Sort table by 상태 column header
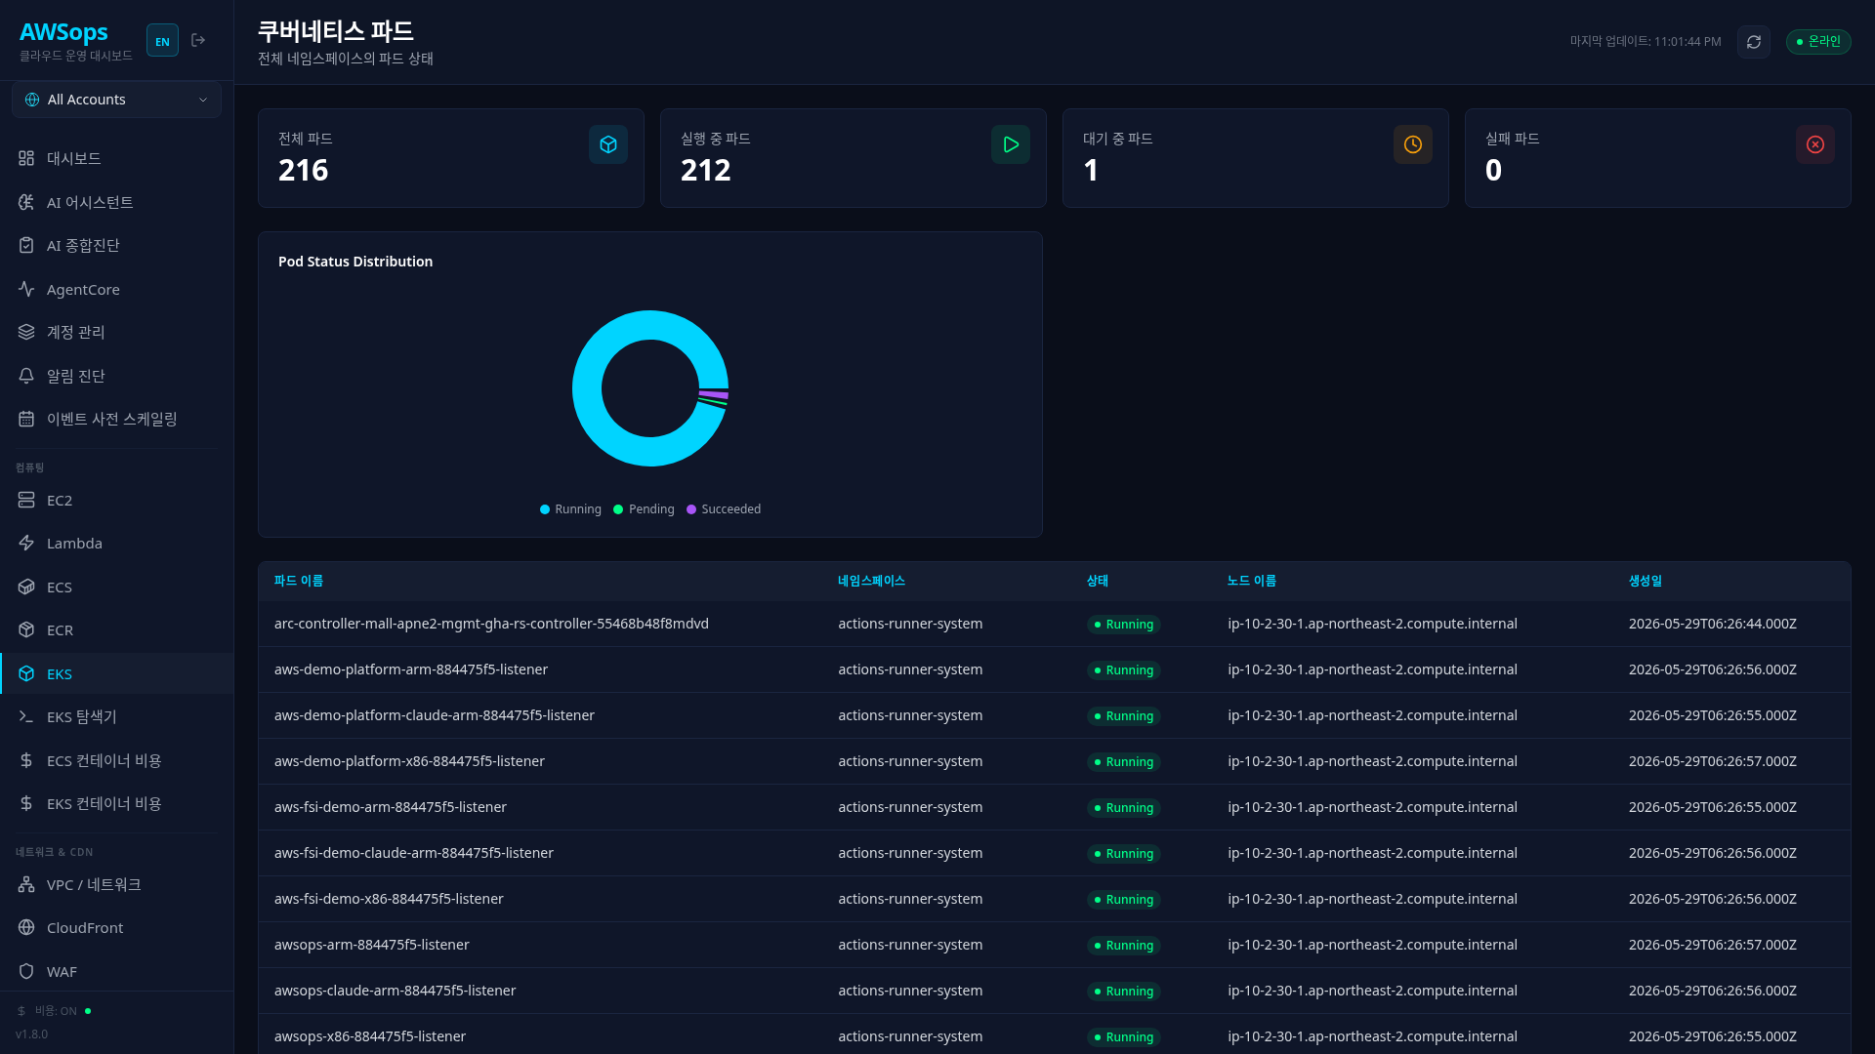This screenshot has width=1875, height=1054. pyautogui.click(x=1098, y=581)
